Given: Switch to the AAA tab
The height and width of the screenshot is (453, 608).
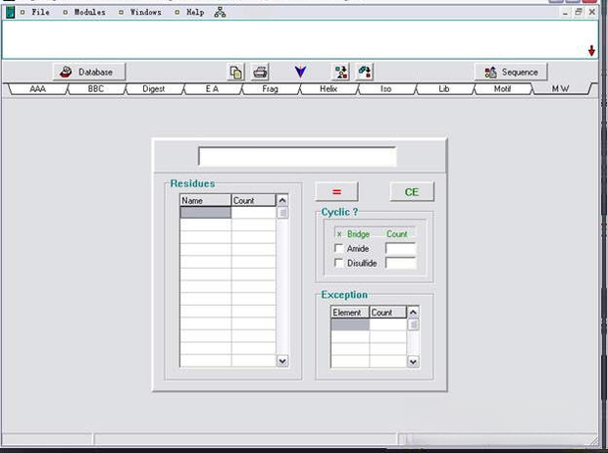Looking at the screenshot, I should pyautogui.click(x=38, y=89).
